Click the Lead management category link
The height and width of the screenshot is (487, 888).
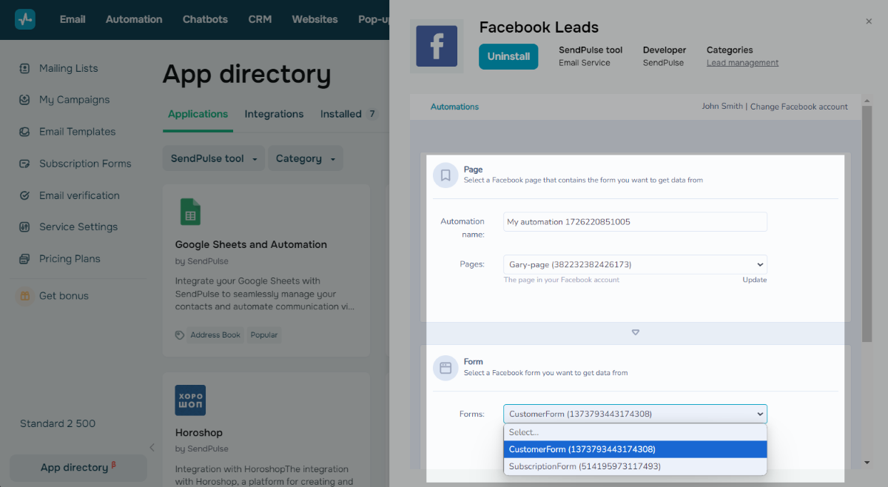[742, 63]
